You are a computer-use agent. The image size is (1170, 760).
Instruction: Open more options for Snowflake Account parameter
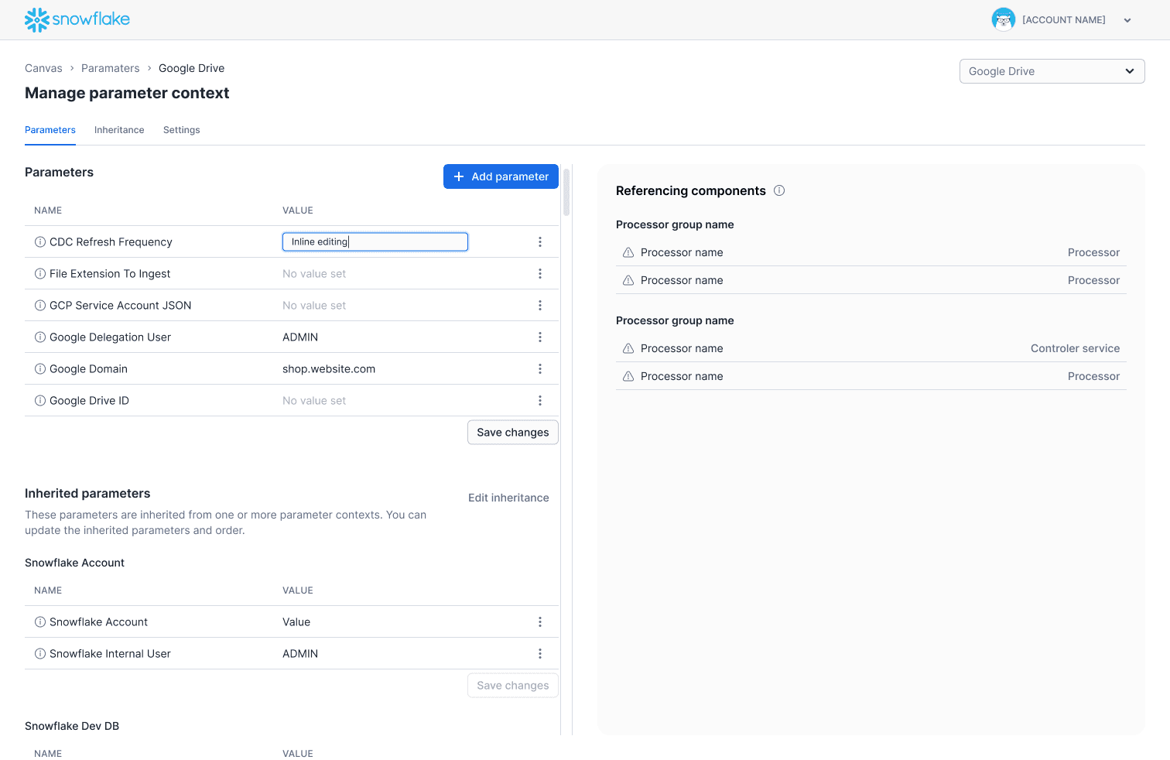coord(540,622)
